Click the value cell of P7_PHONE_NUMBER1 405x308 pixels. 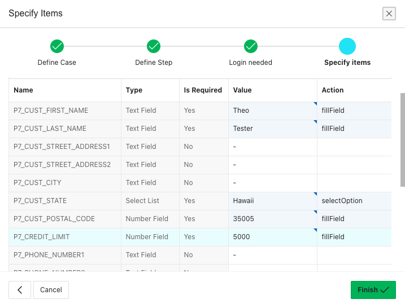coord(273,255)
